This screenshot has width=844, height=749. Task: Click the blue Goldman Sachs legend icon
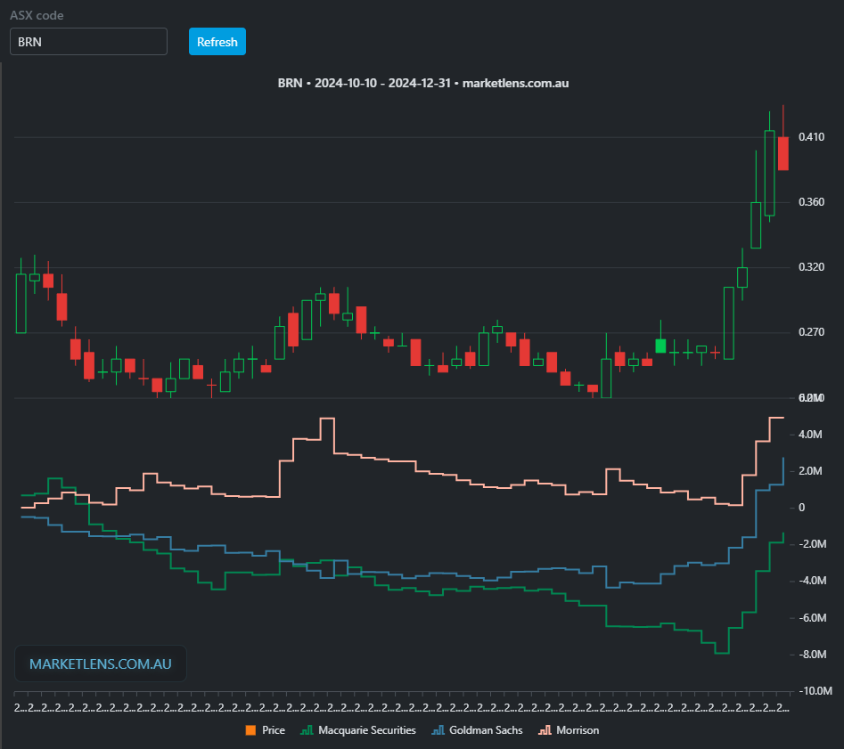click(x=438, y=730)
